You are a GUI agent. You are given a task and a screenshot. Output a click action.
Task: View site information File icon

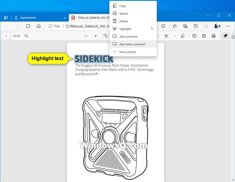(x=54, y=26)
